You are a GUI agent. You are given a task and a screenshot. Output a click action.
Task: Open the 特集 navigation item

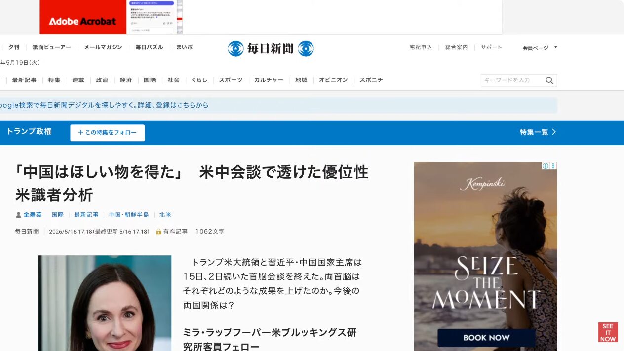point(54,80)
